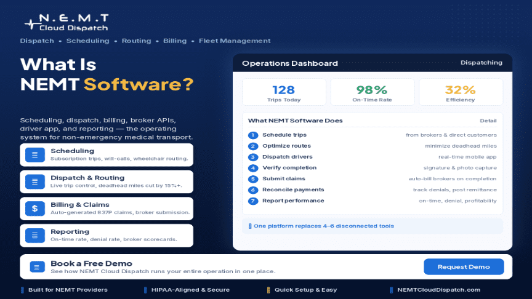This screenshot has height=299, width=532.
Task: Click the "Report performance" row
Action: pos(372,201)
